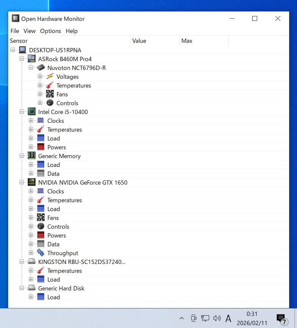
Task: Click the gray Data icon under Generic Memory
Action: [x=41, y=173]
